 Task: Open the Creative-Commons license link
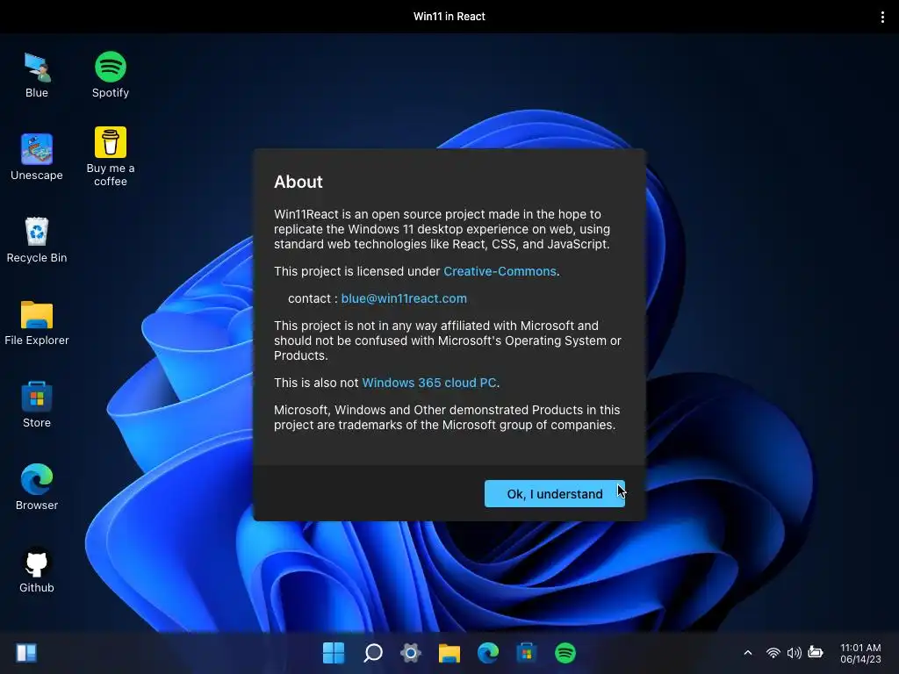(x=500, y=271)
